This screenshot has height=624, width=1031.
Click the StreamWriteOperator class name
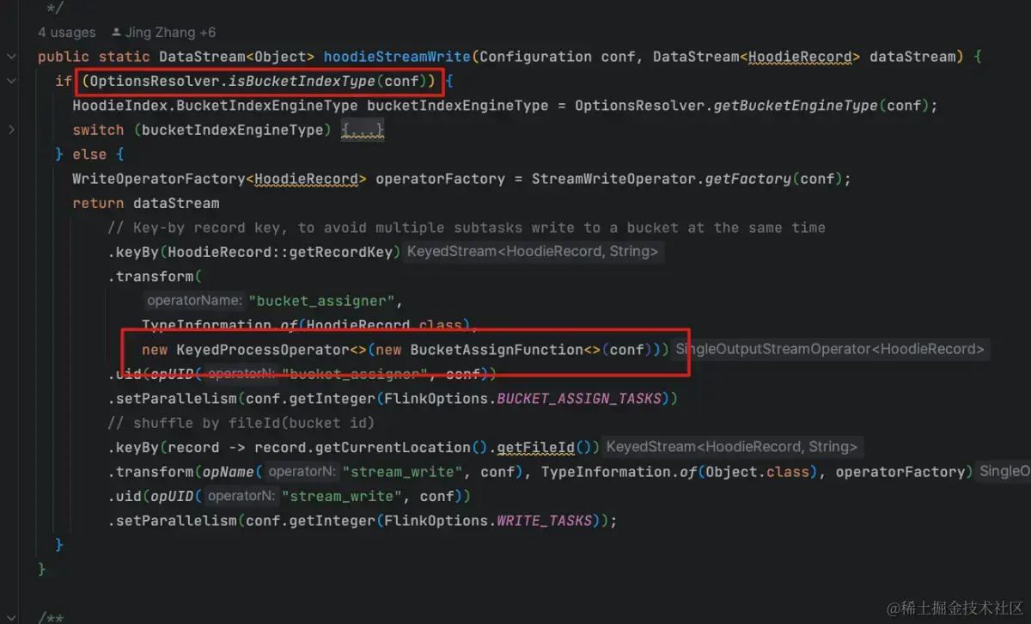[613, 179]
